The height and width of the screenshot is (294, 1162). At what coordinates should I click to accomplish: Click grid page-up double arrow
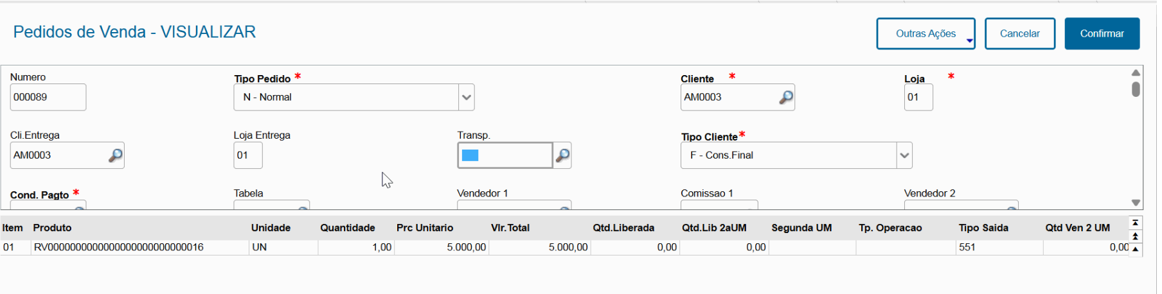pyautogui.click(x=1136, y=236)
